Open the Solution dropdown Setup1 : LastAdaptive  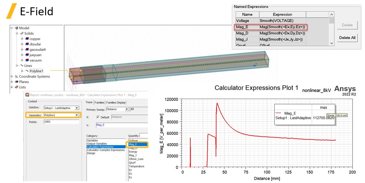pos(77,108)
